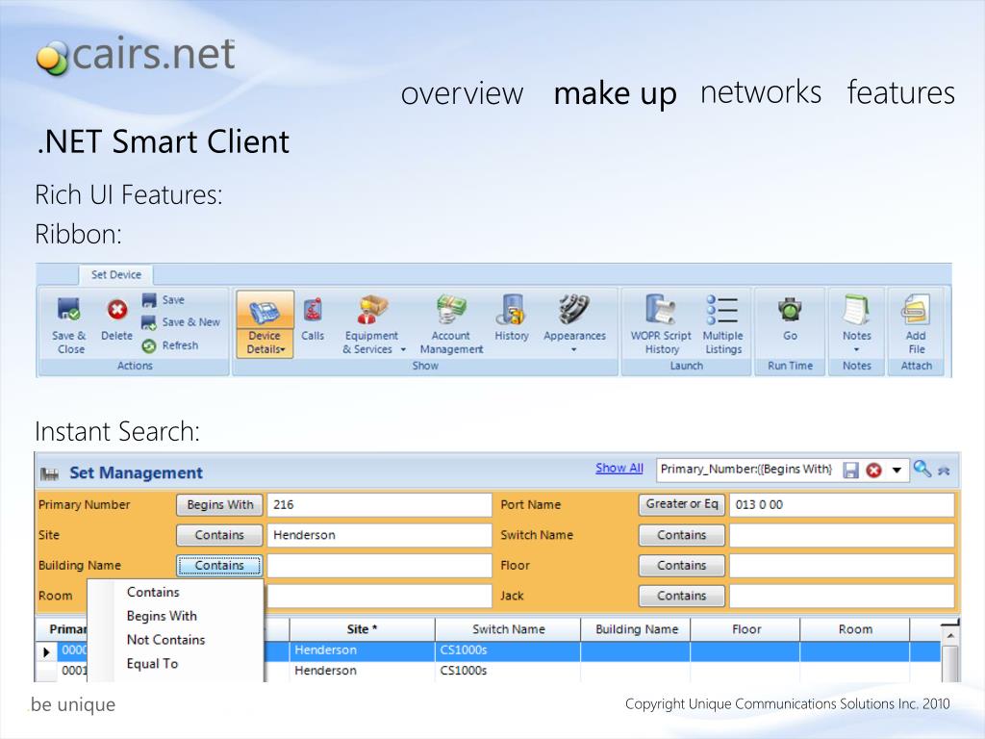Click Contains button for Switch Name

[x=682, y=535]
